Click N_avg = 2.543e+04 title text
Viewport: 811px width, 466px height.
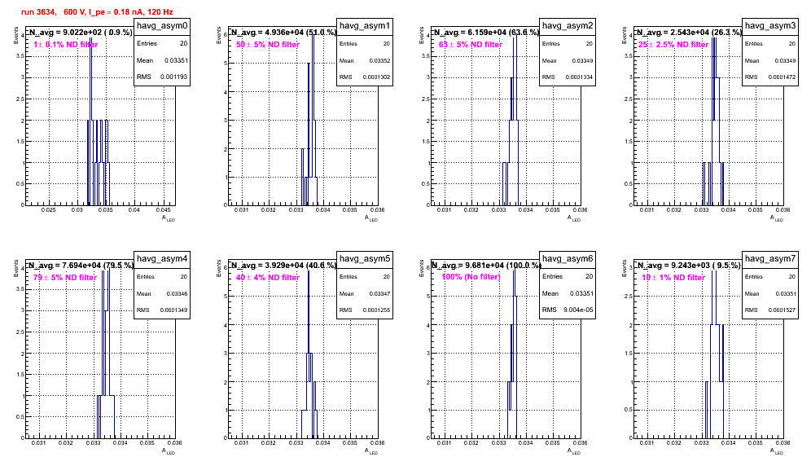(x=690, y=32)
